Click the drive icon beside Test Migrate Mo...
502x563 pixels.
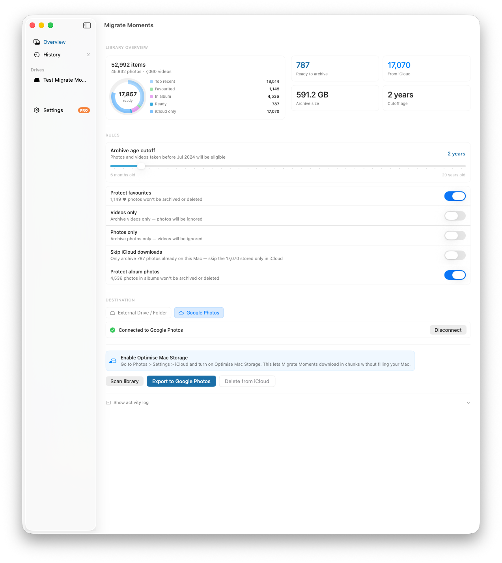(37, 80)
